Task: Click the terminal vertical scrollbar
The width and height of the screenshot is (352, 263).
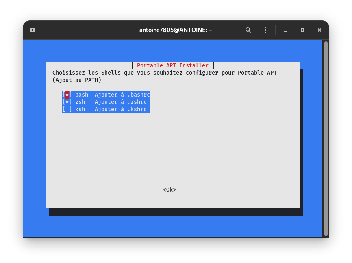Action: coord(326,139)
